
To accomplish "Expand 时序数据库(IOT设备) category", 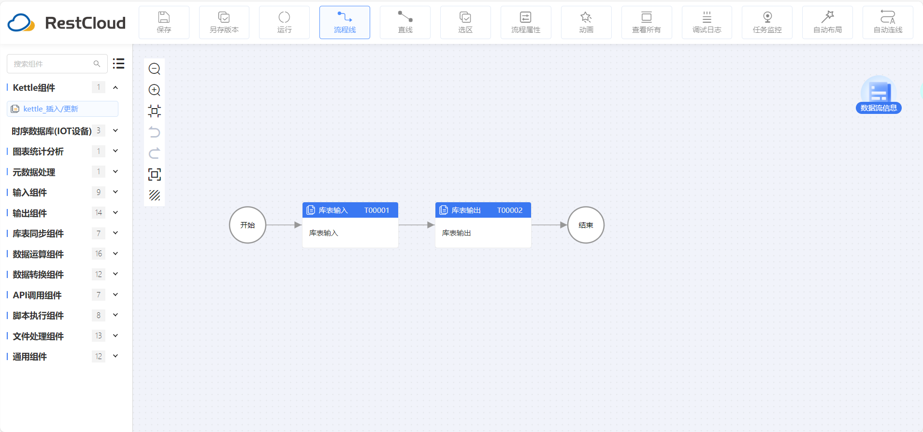I will 115,131.
